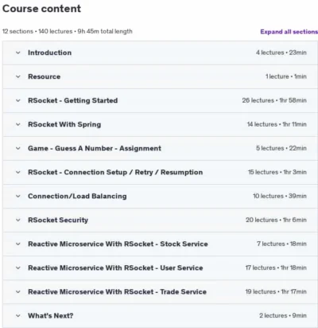Click the chevron next to User Service section
Image resolution: width=318 pixels, height=328 pixels.
tap(18, 267)
